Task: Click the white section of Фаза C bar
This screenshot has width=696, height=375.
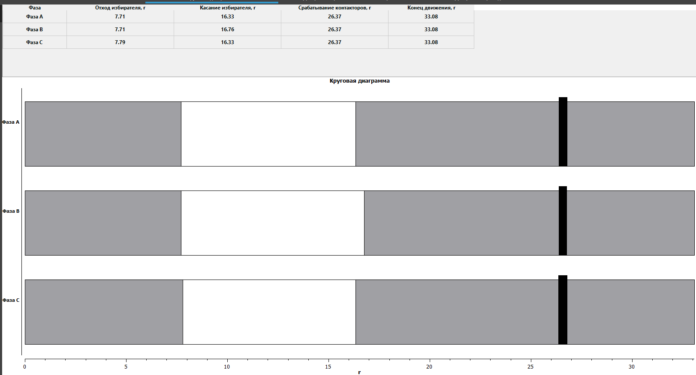Action: click(x=269, y=312)
